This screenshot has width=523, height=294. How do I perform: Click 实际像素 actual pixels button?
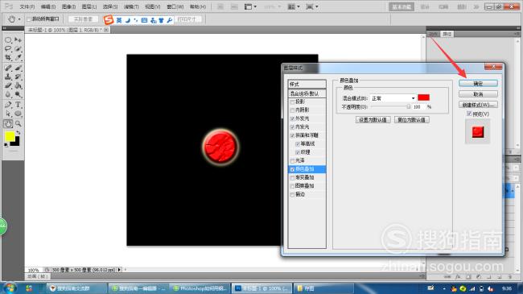pyautogui.click(x=83, y=19)
